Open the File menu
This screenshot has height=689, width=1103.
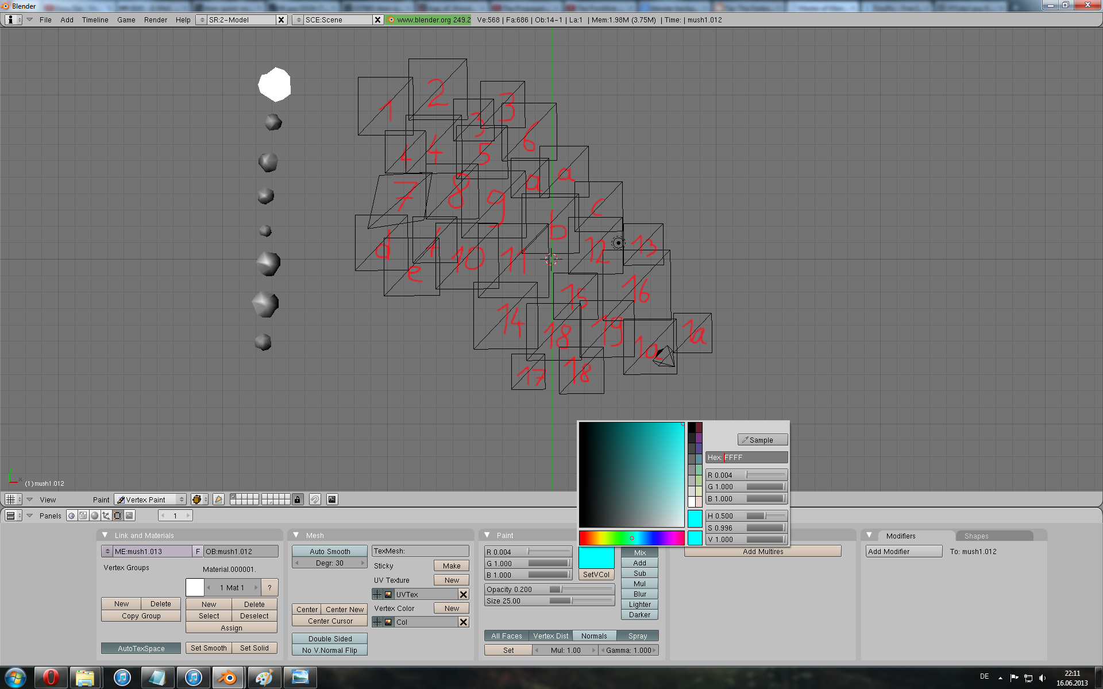pos(45,20)
